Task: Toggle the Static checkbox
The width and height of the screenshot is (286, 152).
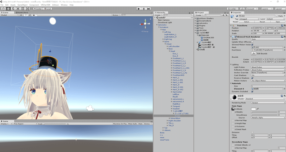Action: click(x=277, y=16)
